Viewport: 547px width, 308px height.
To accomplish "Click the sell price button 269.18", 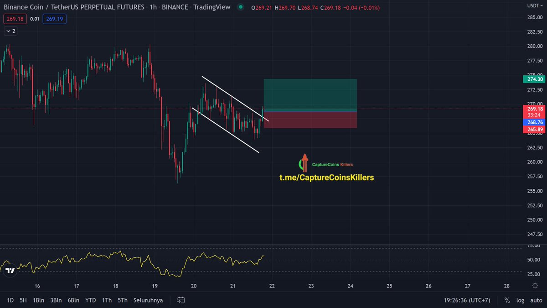I will click(x=15, y=19).
